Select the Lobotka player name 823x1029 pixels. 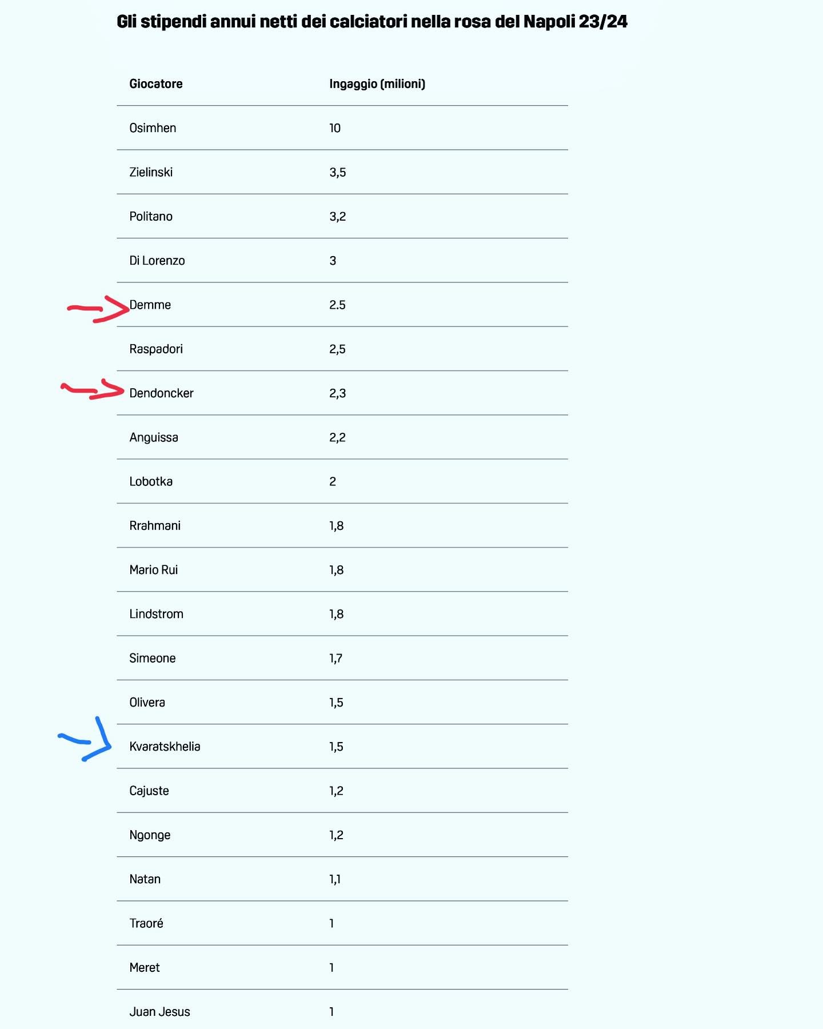click(x=151, y=481)
